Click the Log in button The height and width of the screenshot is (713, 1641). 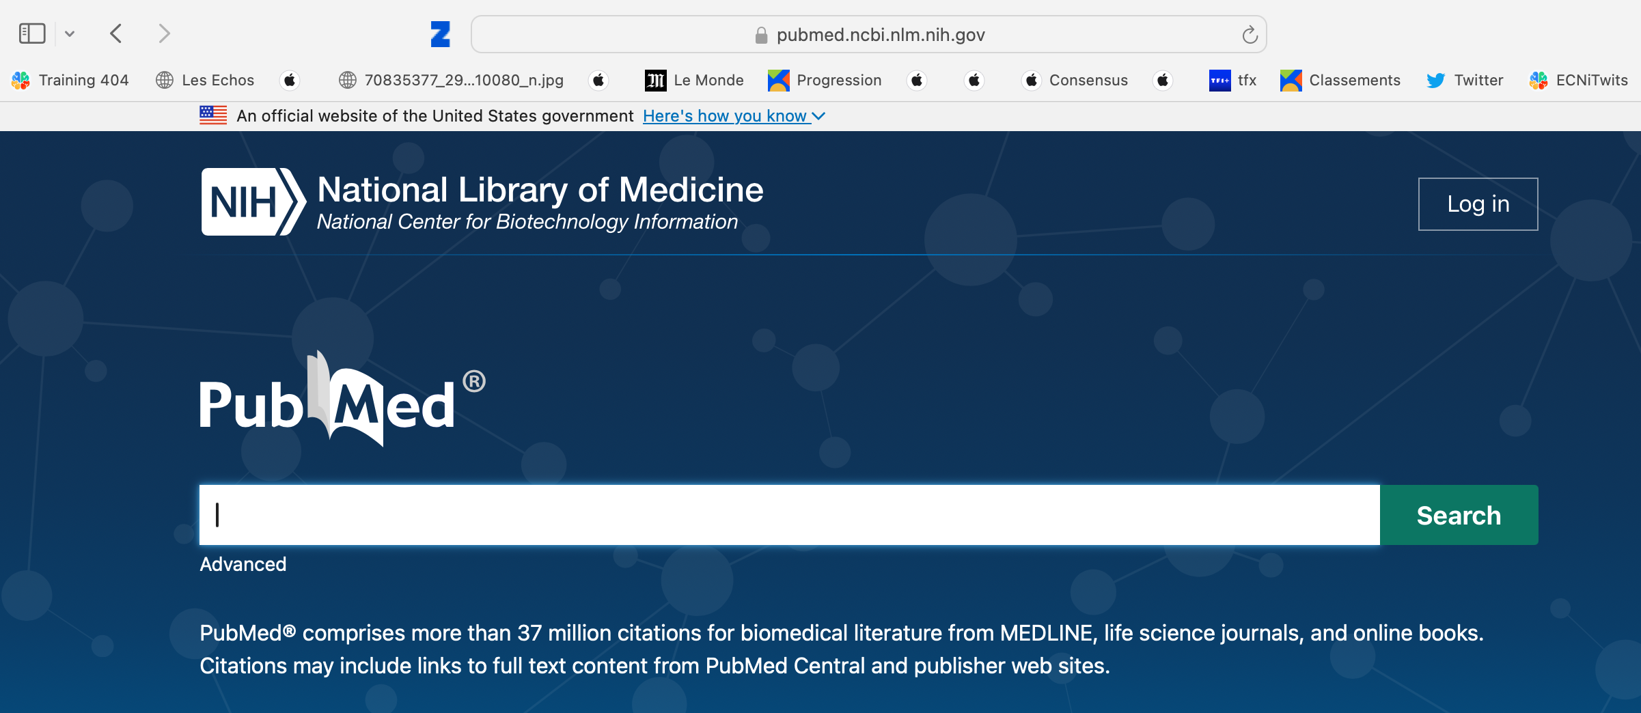click(1478, 204)
